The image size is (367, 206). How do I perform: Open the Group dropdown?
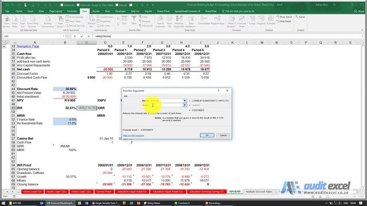point(252,21)
